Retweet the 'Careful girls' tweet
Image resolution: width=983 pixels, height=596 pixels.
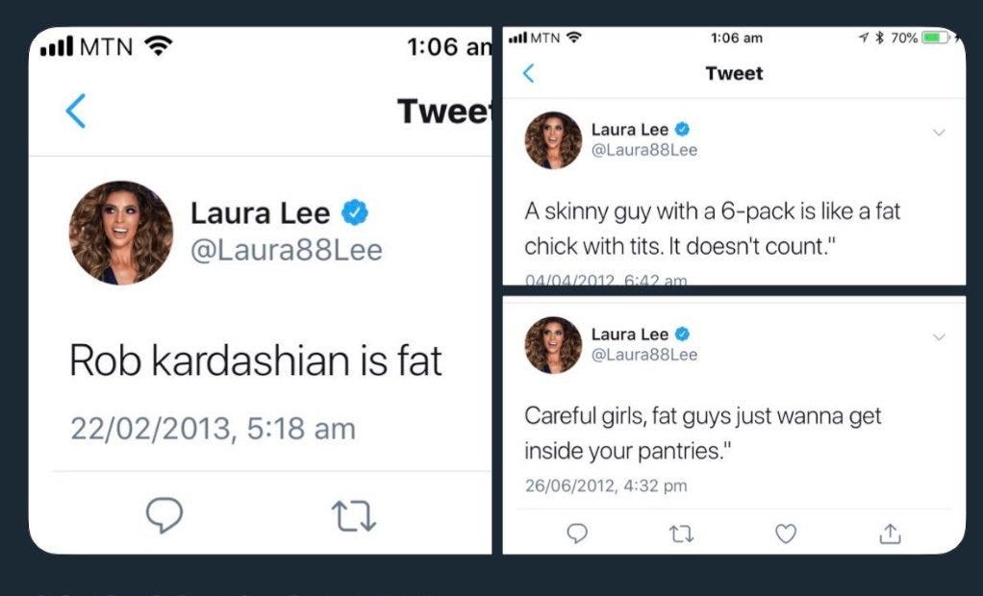point(682,534)
